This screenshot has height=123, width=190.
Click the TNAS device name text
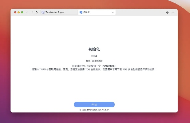click(x=94, y=56)
